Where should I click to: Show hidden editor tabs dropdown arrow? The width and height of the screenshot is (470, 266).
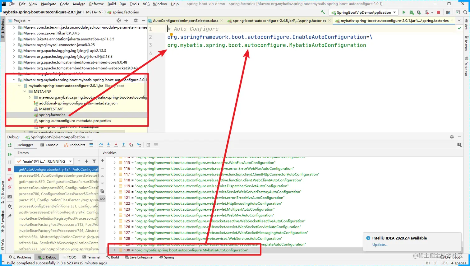459,21
